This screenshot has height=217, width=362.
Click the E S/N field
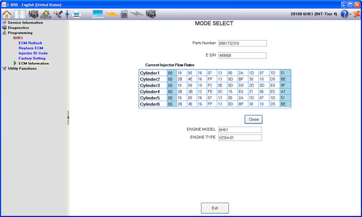[x=243, y=56]
